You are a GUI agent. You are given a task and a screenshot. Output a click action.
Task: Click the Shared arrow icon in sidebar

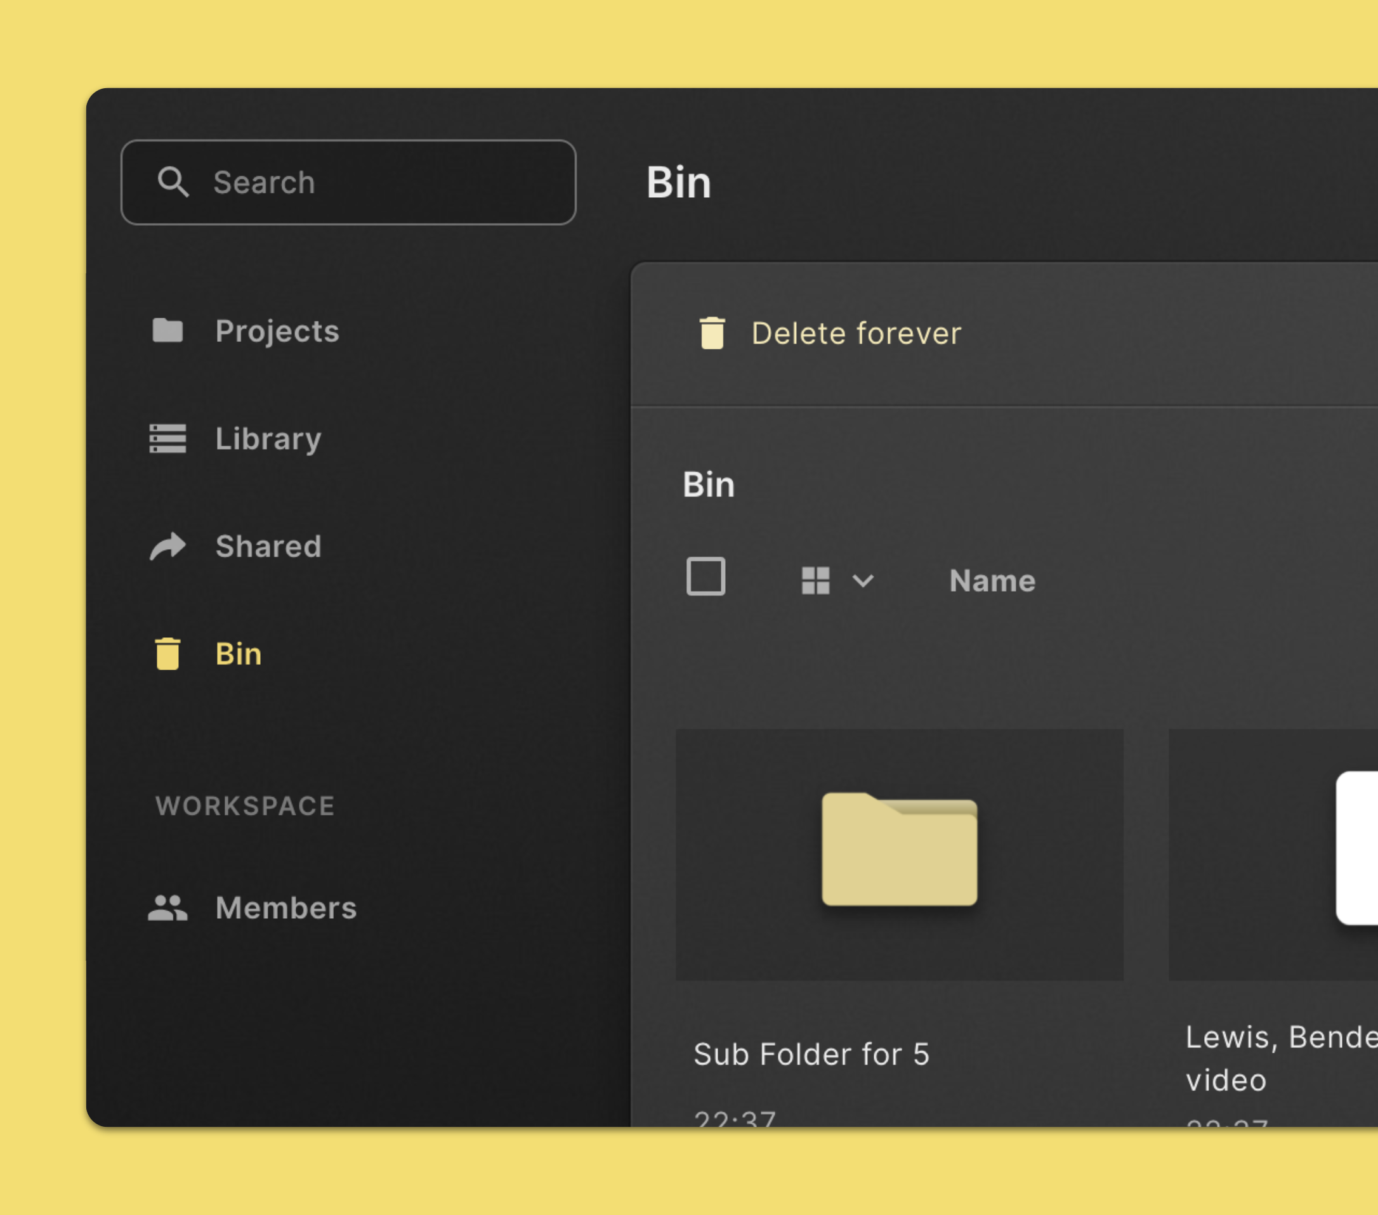pos(167,546)
